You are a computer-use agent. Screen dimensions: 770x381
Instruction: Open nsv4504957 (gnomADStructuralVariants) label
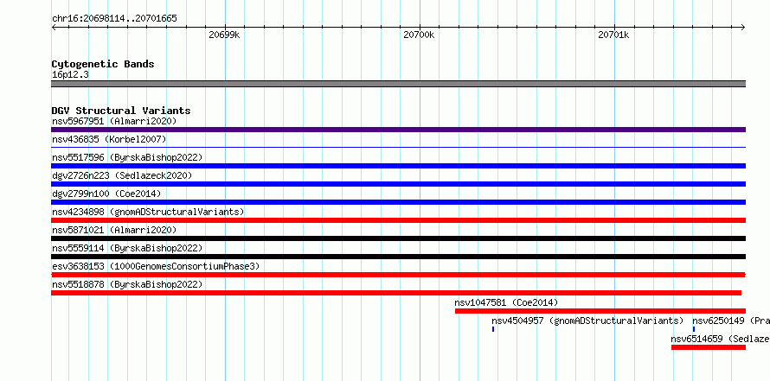[587, 321]
